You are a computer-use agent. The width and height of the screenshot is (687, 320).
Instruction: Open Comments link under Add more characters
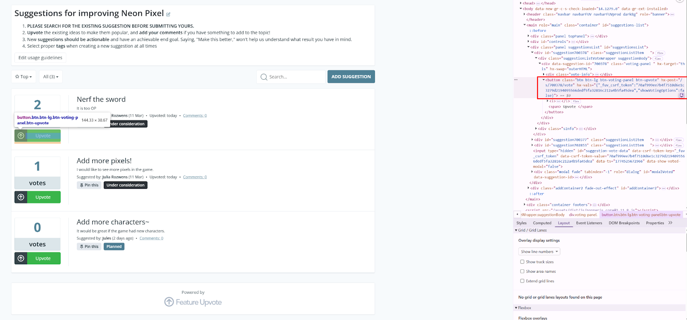(151, 238)
